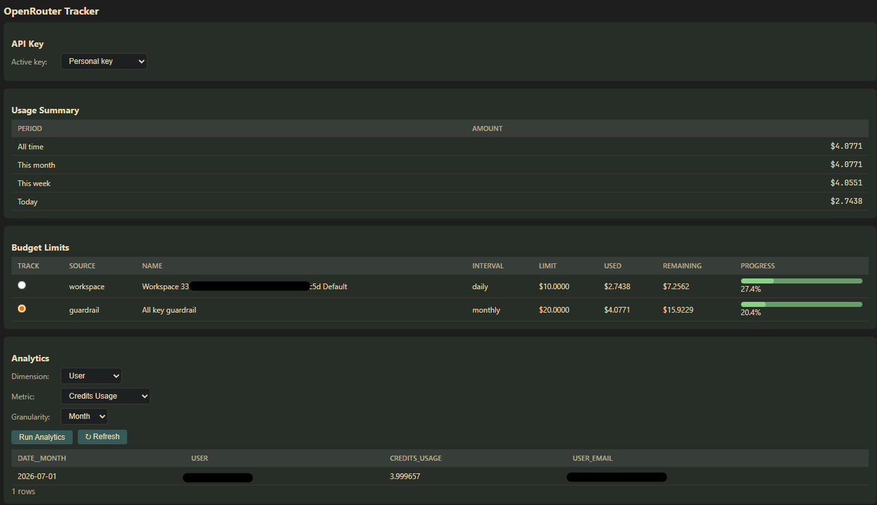The height and width of the screenshot is (505, 877).
Task: Click the OpenRouter Tracker title
Action: point(51,11)
